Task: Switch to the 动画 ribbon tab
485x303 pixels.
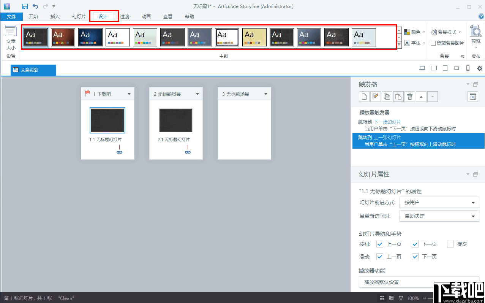Action: 146,16
